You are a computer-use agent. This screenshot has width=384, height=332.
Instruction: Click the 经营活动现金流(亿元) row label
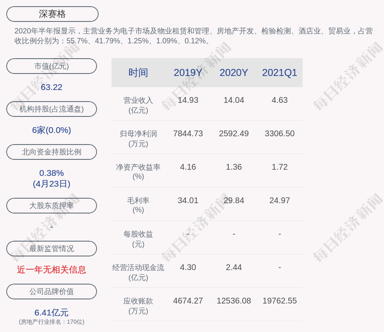point(138,273)
